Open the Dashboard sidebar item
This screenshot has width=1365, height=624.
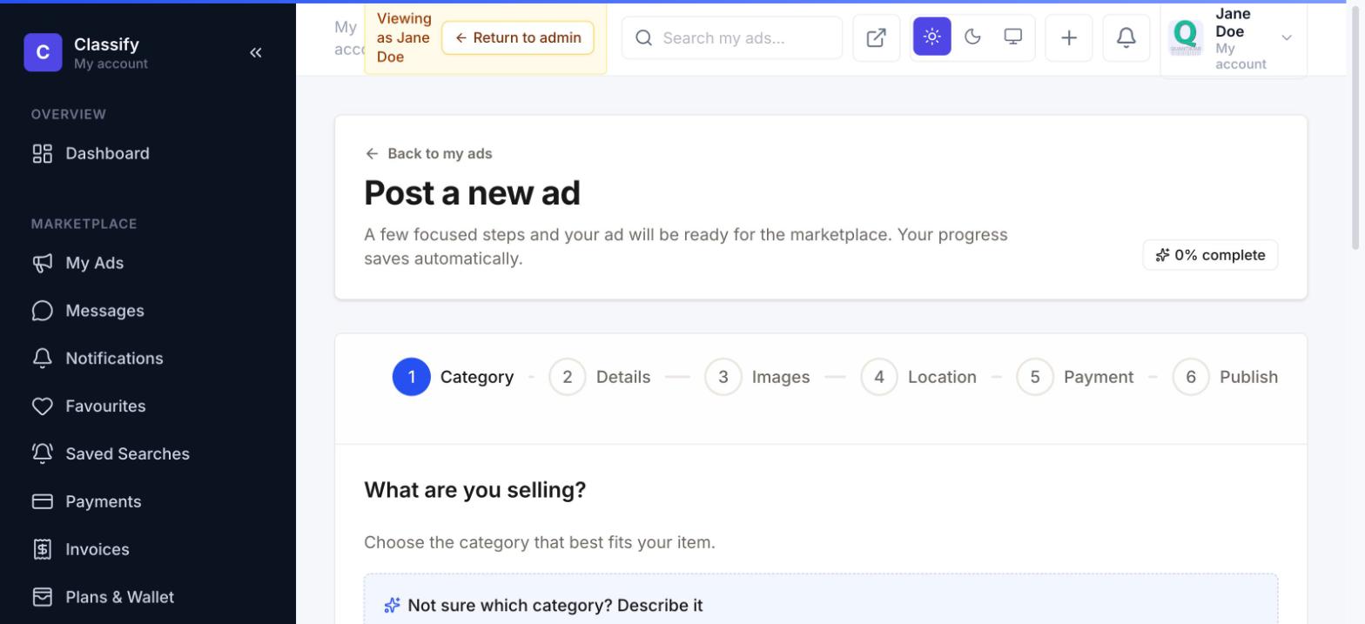(x=148, y=154)
